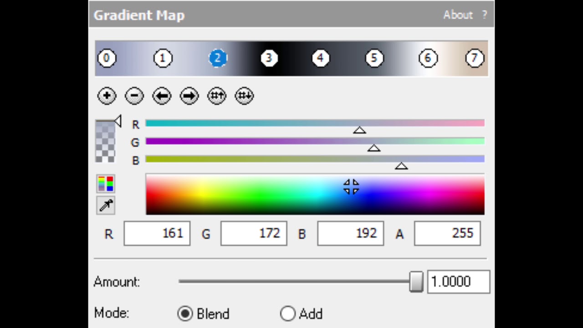Select gradient stop number 2
This screenshot has width=583, height=328.
pyautogui.click(x=218, y=58)
